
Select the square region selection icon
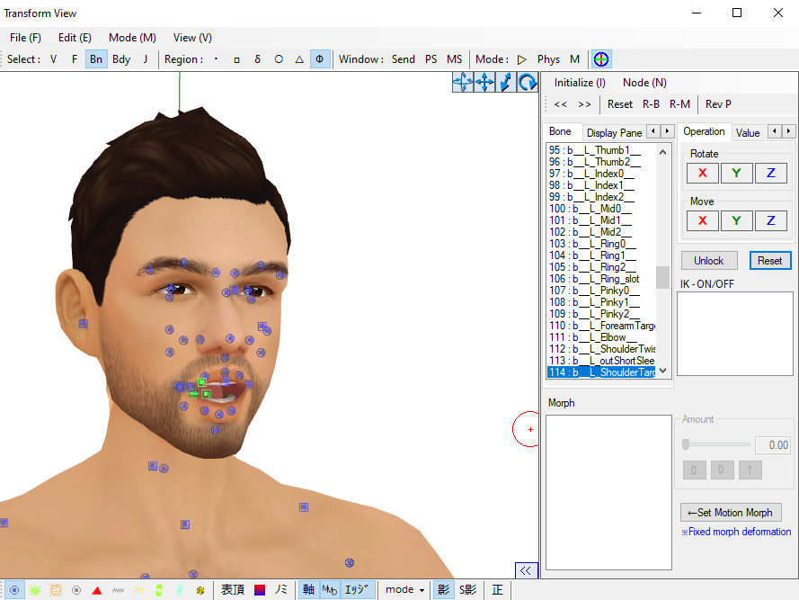point(236,59)
